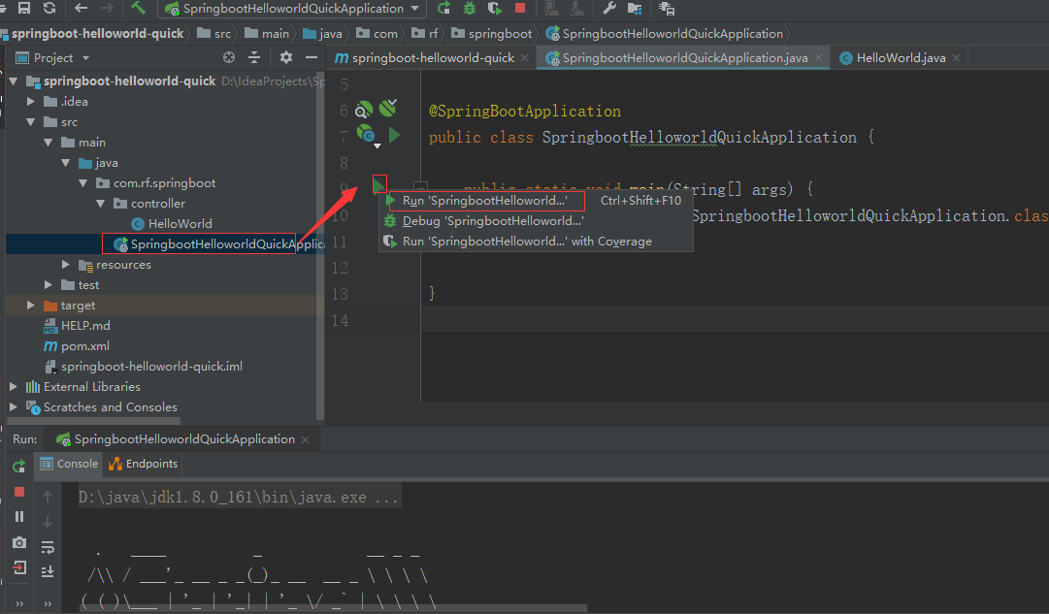Collapse the controller package
Image resolution: width=1049 pixels, height=614 pixels.
100,204
